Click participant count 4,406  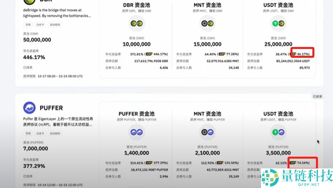164,68
